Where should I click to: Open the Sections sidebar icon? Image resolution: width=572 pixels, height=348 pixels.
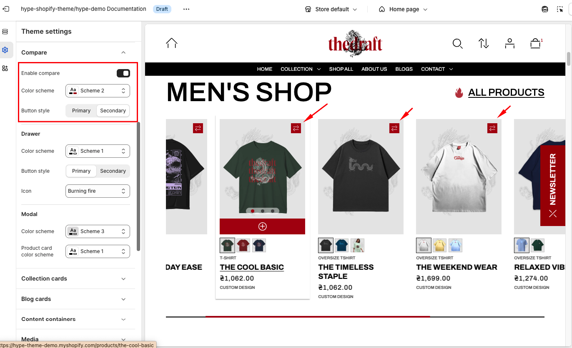point(5,32)
